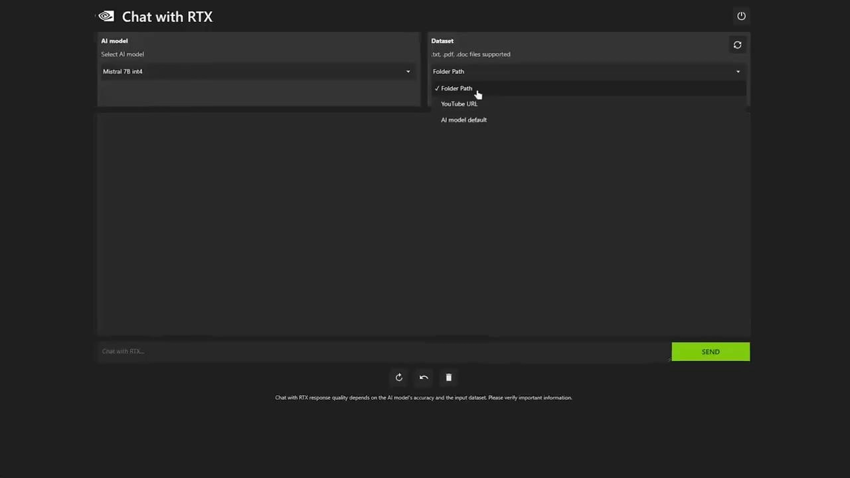Click the supported file types note

point(471,54)
